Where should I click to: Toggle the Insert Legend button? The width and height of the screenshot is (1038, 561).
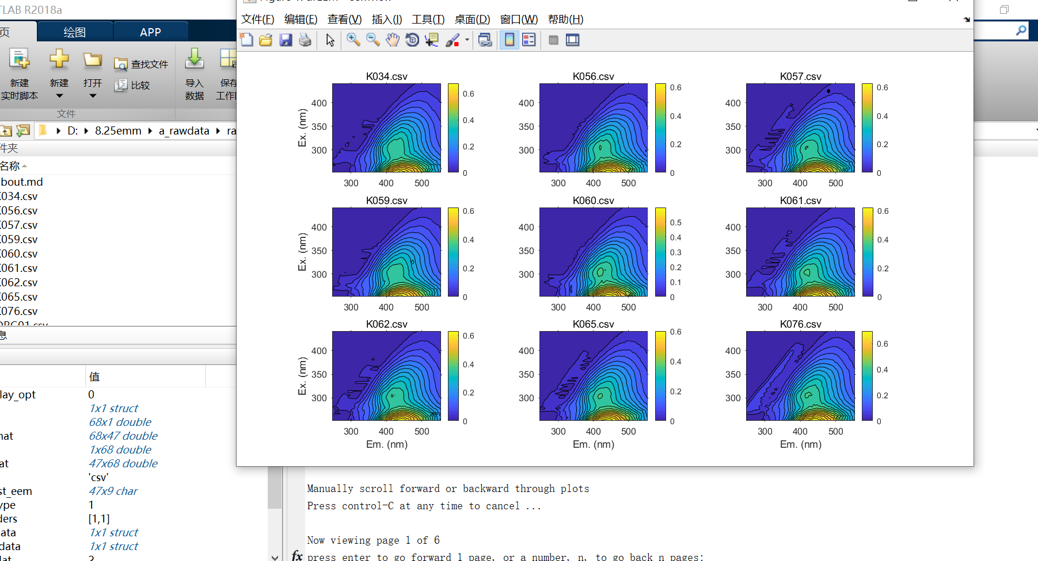coord(529,40)
